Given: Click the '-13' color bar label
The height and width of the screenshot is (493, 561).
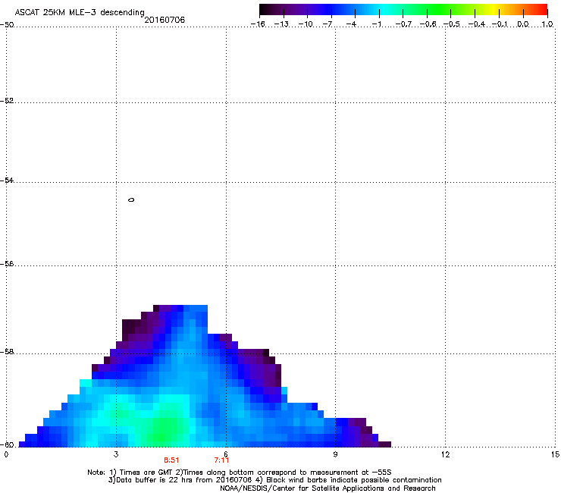Looking at the screenshot, I should click(281, 24).
